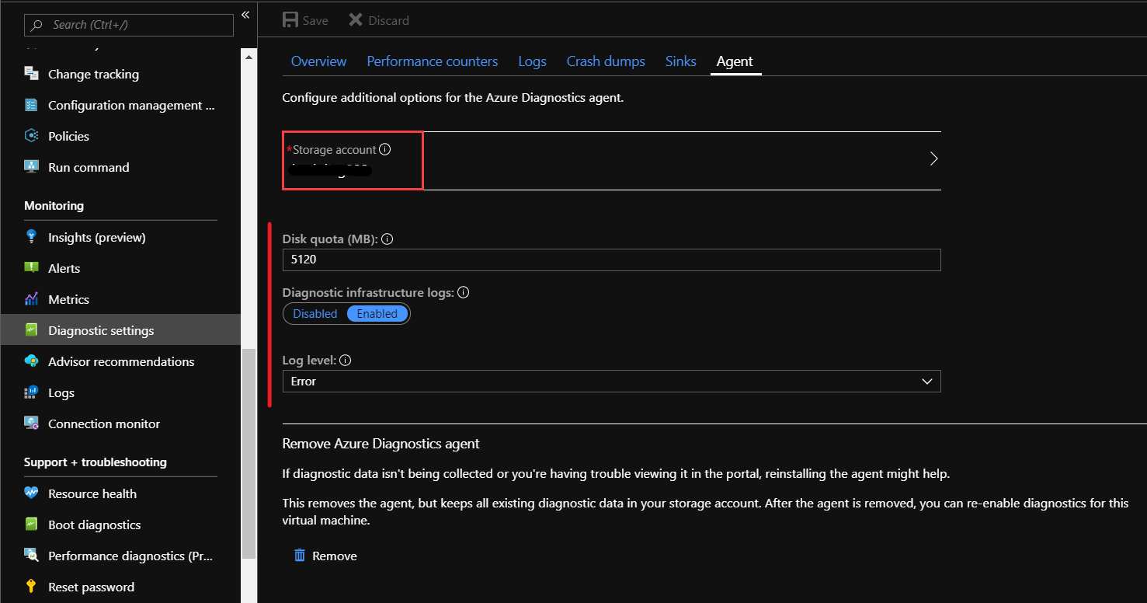The width and height of the screenshot is (1147, 603).
Task: Click Remove Azure Diagnostics agent heading
Action: pos(381,444)
